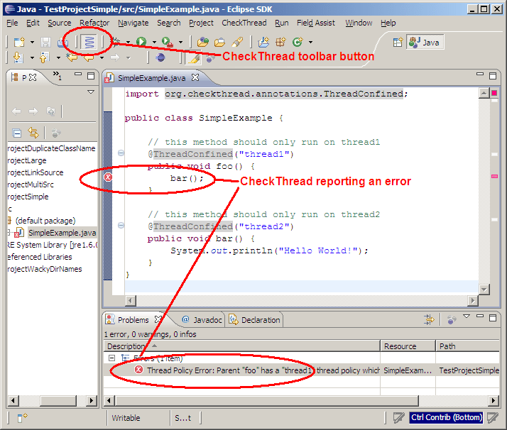Click the red error marker in overview ruler
Image resolution: width=507 pixels, height=430 pixels.
click(x=494, y=177)
